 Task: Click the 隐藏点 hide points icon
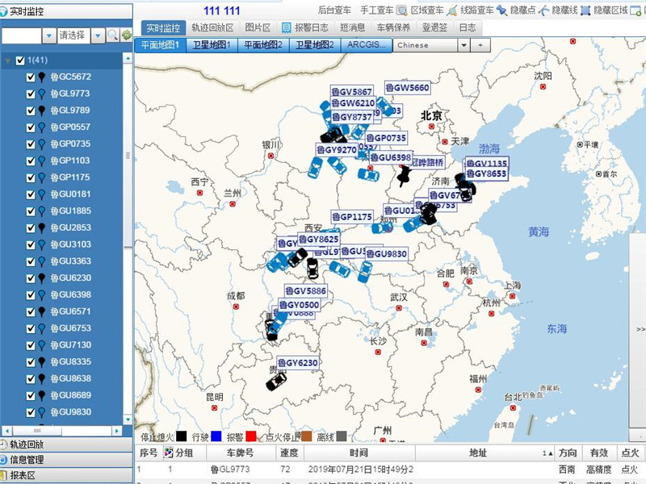502,10
